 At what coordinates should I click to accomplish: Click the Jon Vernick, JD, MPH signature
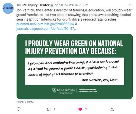(99, 80)
